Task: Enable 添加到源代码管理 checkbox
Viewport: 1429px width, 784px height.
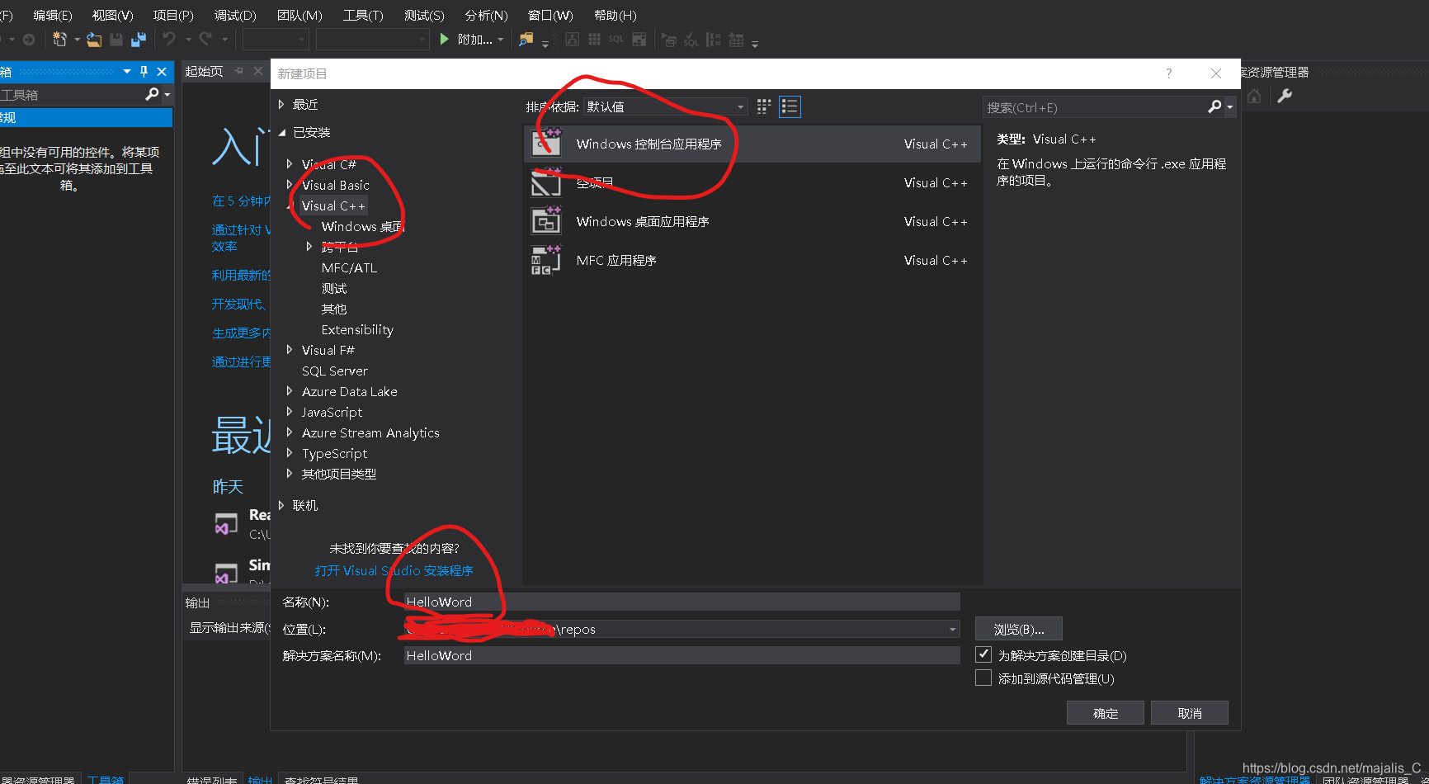Action: (x=983, y=678)
